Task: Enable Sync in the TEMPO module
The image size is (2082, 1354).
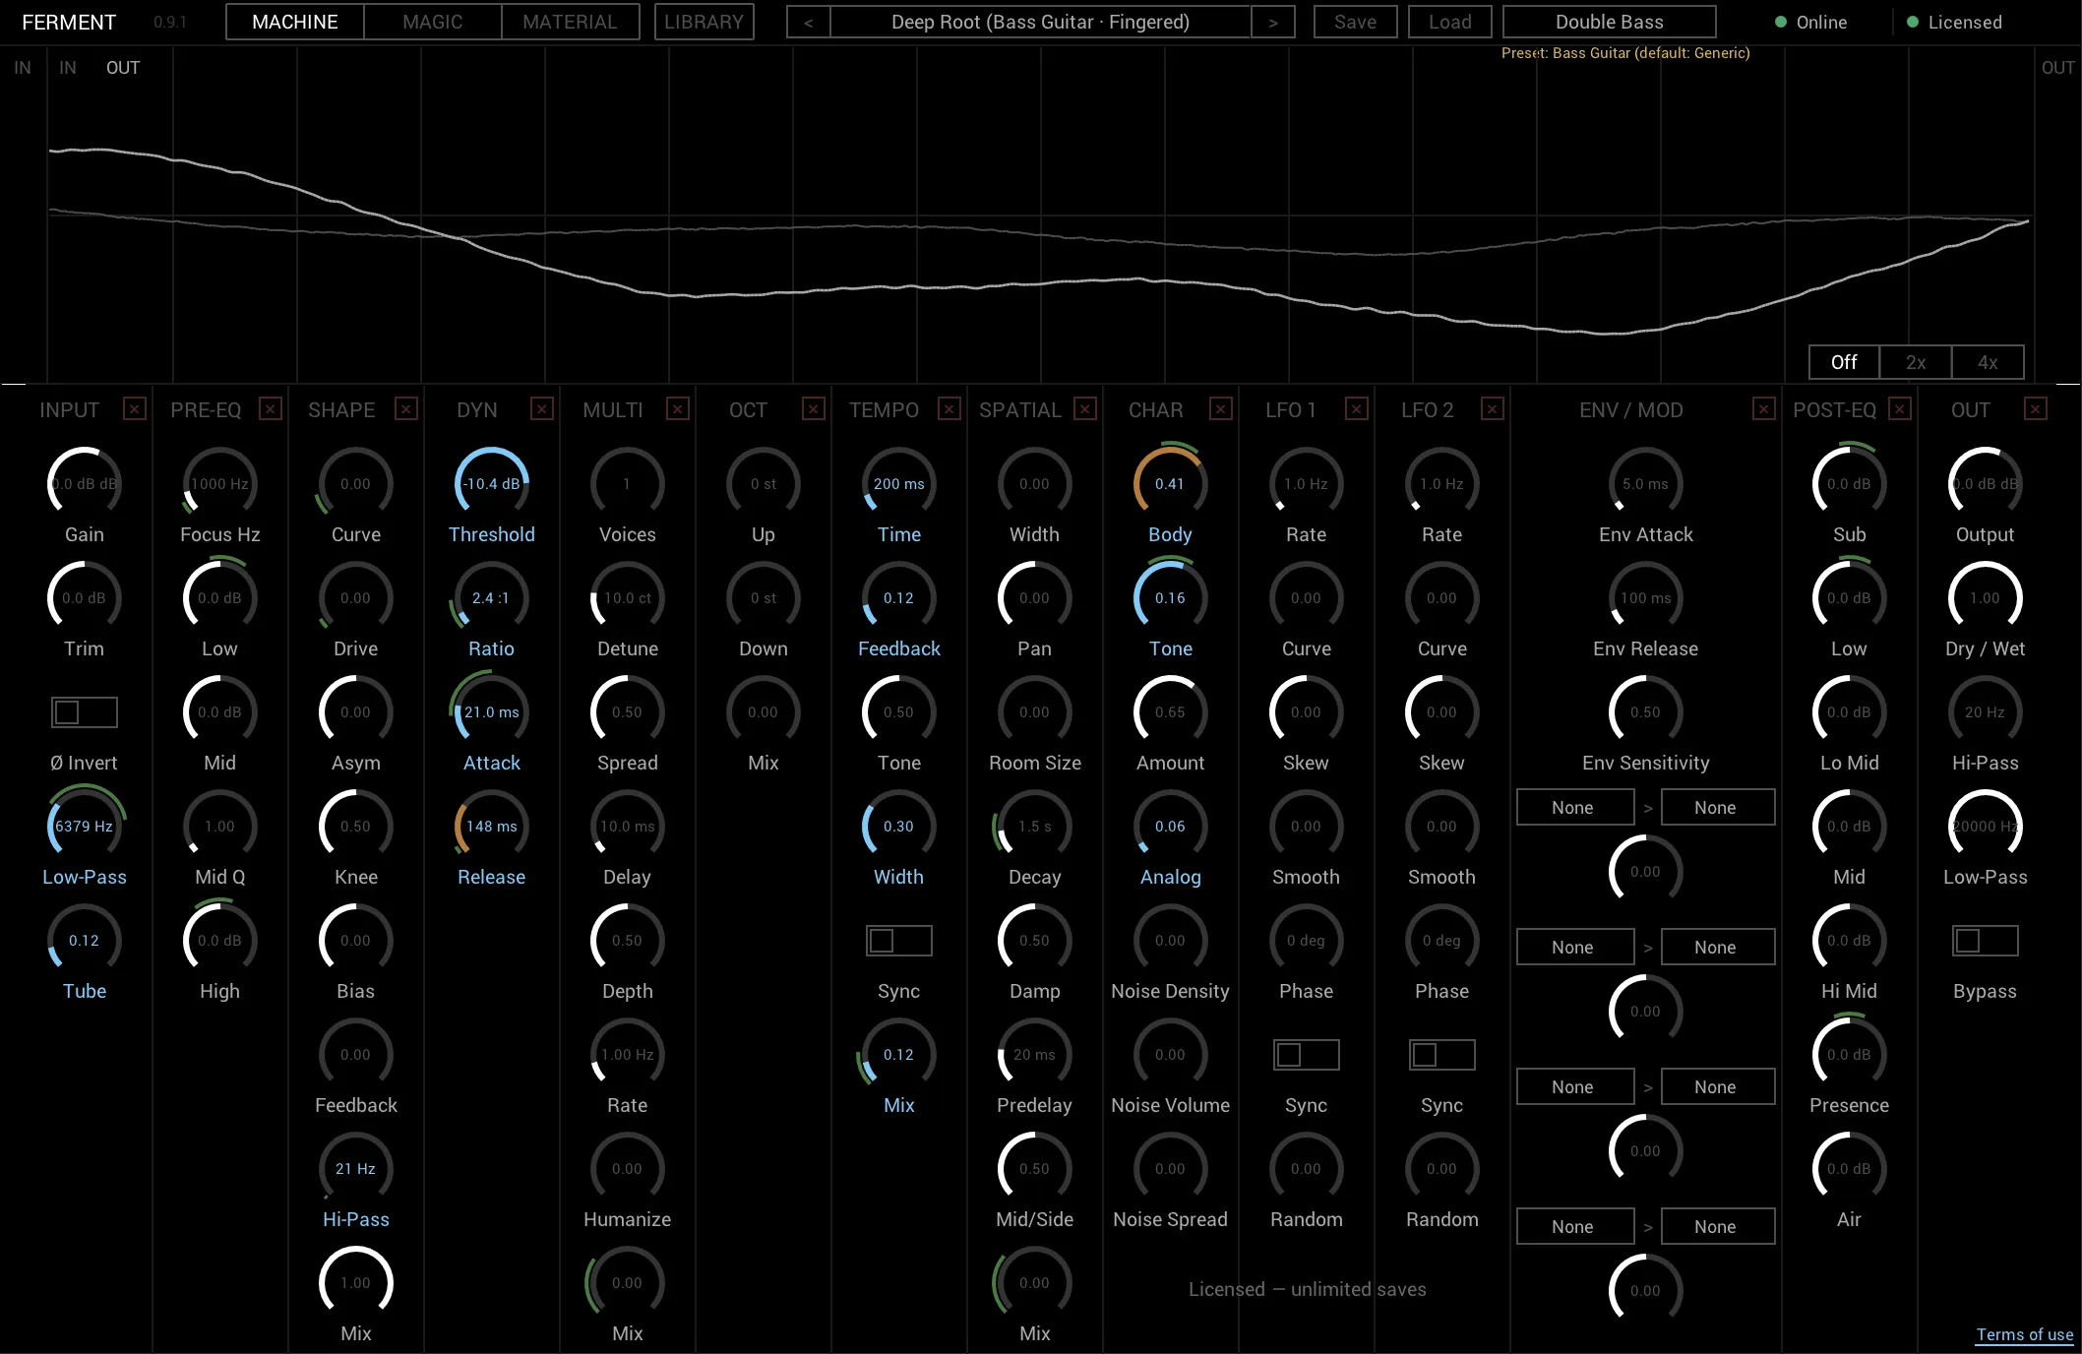Action: coord(898,941)
